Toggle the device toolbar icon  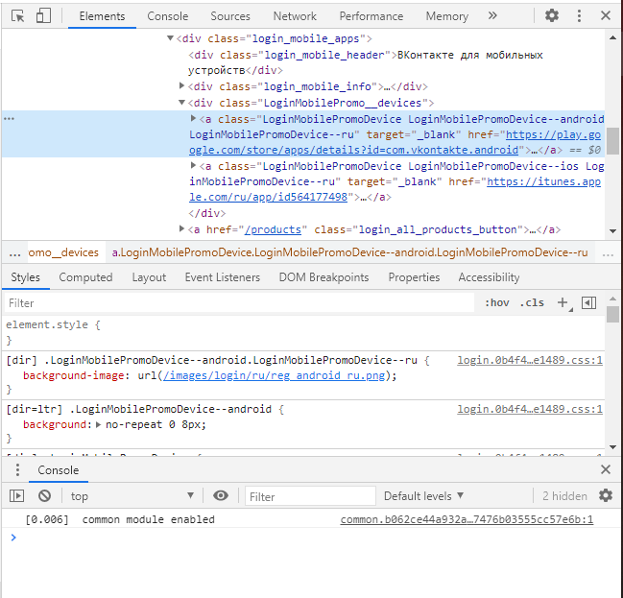(x=43, y=16)
